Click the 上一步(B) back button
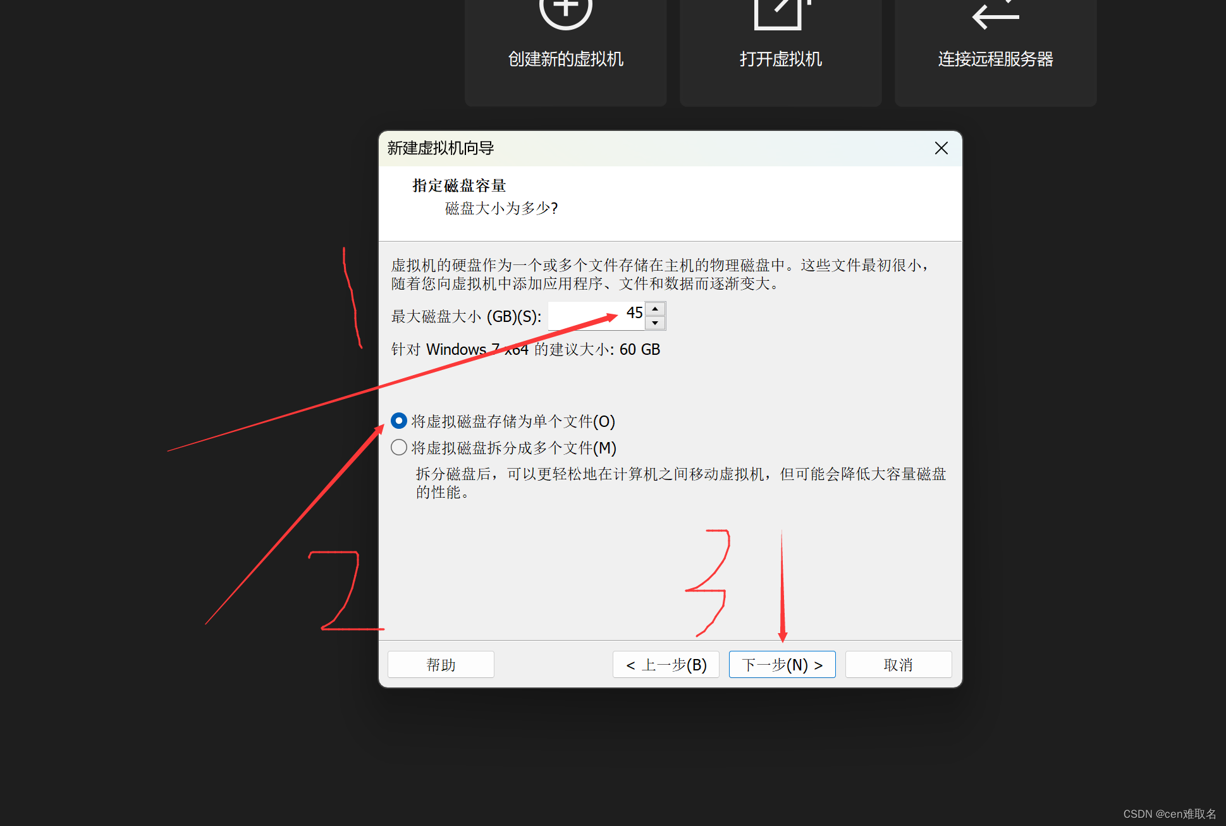 [x=666, y=665]
